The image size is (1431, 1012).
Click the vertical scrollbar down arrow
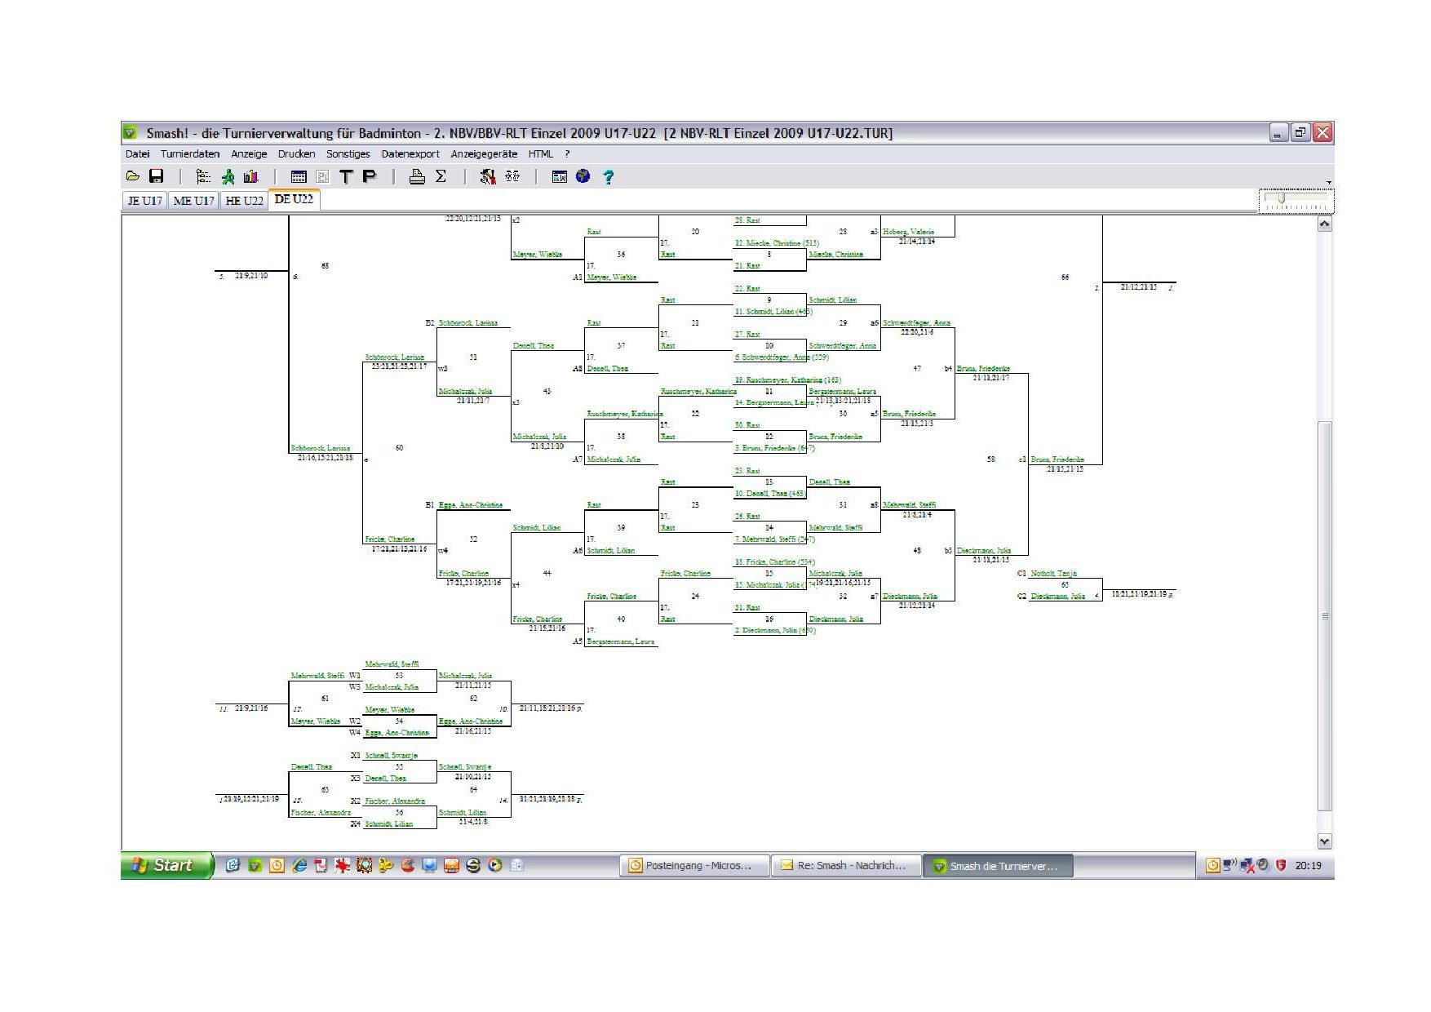click(1324, 841)
